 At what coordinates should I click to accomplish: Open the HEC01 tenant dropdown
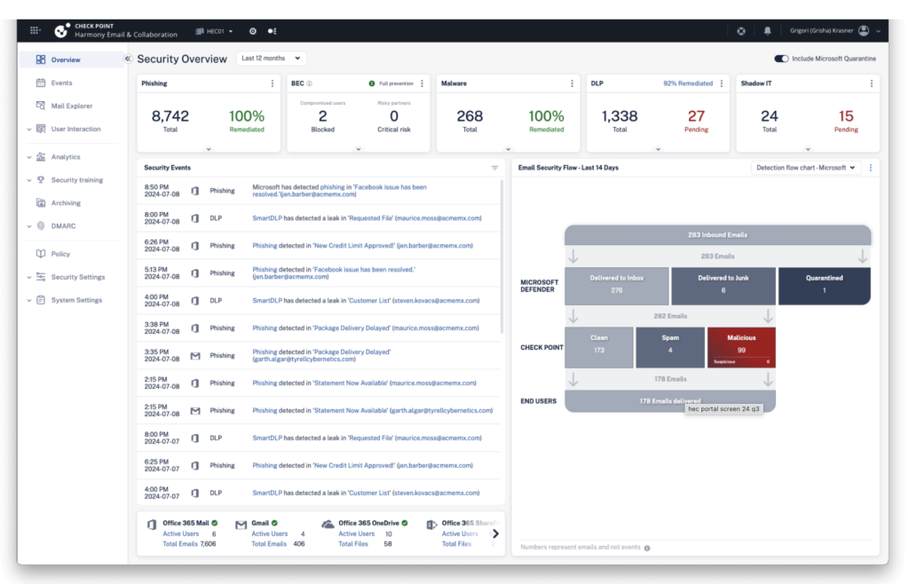(215, 31)
